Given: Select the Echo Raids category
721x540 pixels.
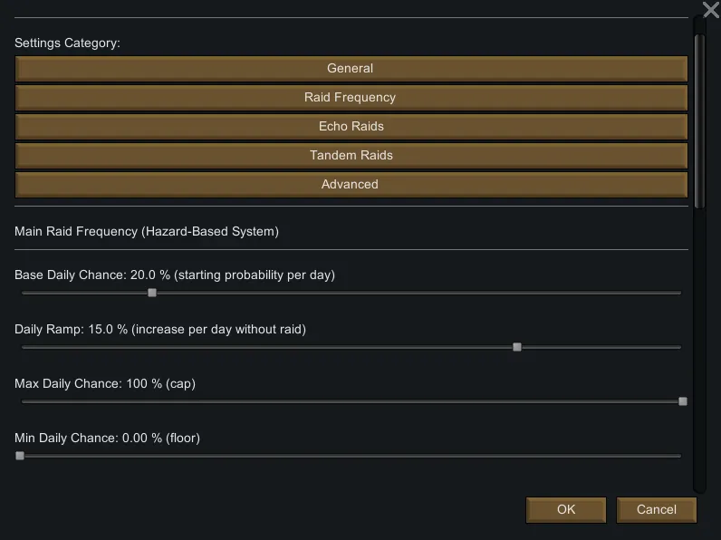Looking at the screenshot, I should [x=351, y=127].
